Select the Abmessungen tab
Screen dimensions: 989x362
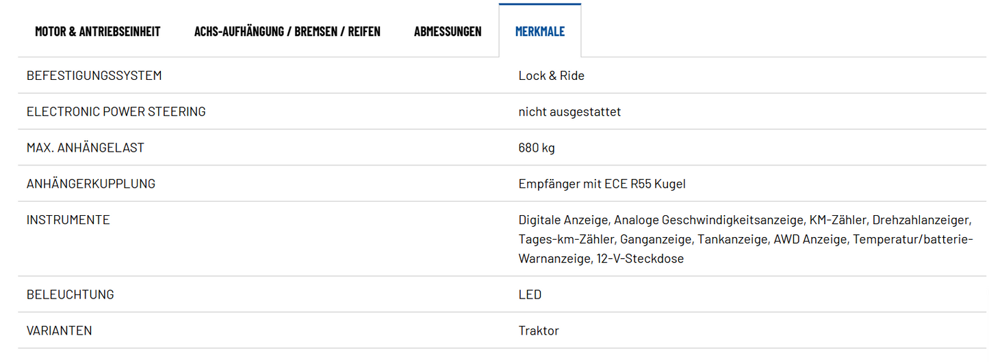[x=448, y=31]
